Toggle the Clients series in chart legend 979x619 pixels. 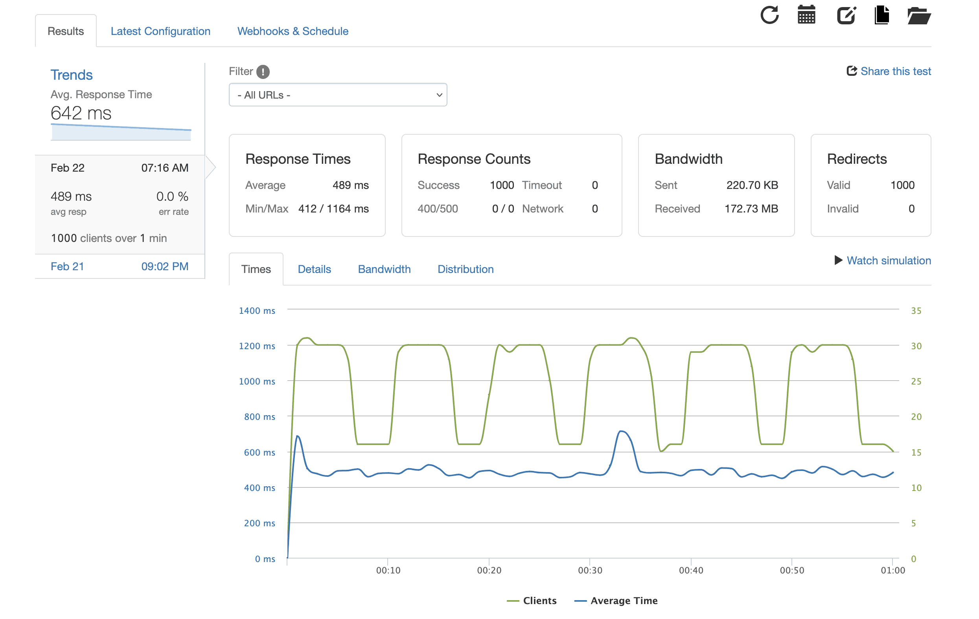[532, 600]
